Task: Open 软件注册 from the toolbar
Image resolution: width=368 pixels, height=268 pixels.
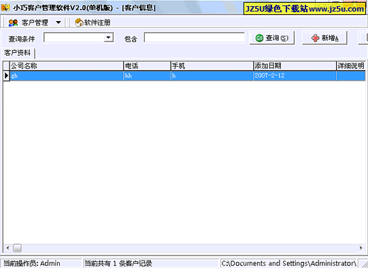Action: 93,22
